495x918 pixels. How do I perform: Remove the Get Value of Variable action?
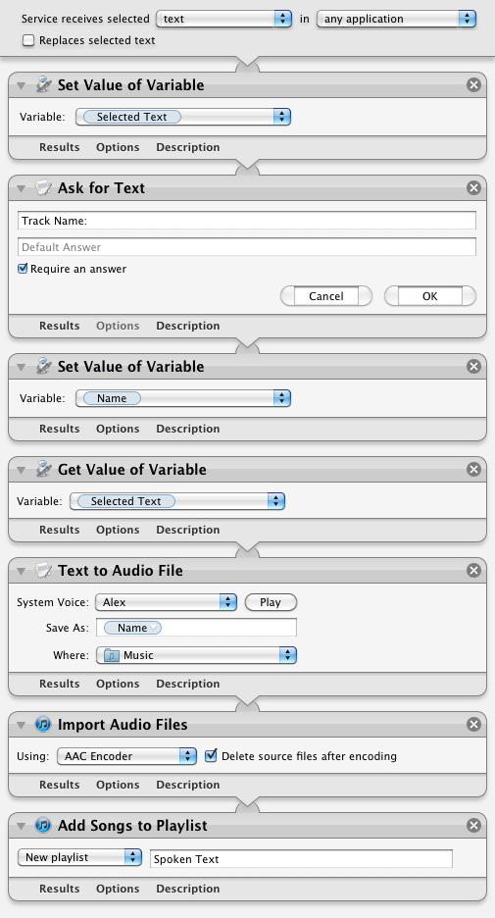pos(474,470)
